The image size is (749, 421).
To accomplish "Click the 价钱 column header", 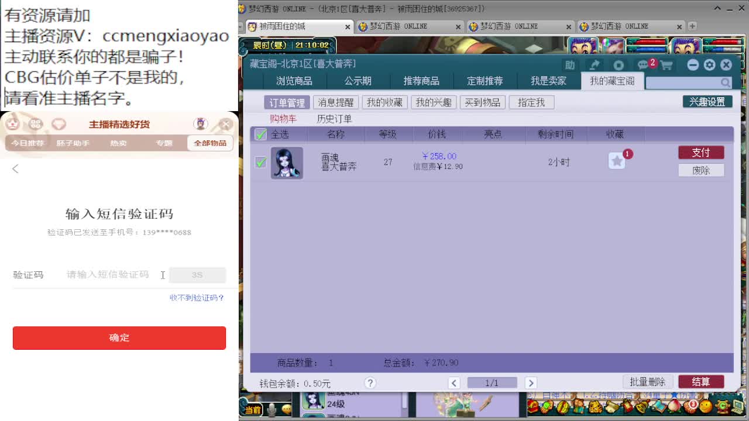I will coord(437,134).
